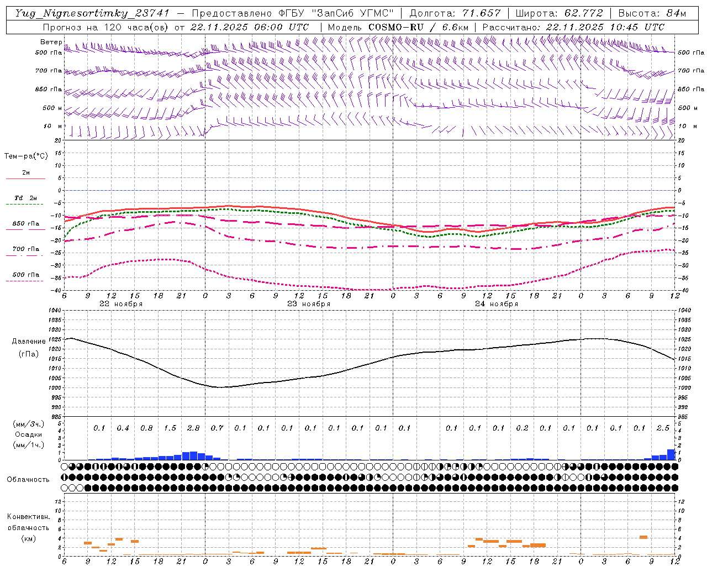The width and height of the screenshot is (707, 566).
Task: Click the 0.7 precipitation value
Action: coord(217,428)
